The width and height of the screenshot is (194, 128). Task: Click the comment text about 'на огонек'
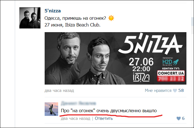point(109,111)
